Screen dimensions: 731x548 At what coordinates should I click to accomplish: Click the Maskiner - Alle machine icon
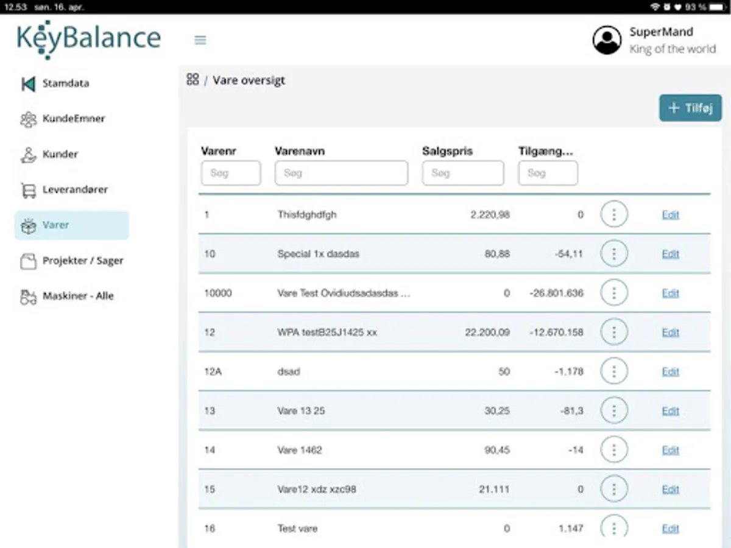tap(28, 297)
